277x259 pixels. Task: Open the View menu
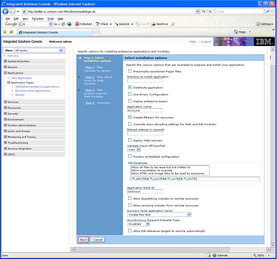pos(25,19)
